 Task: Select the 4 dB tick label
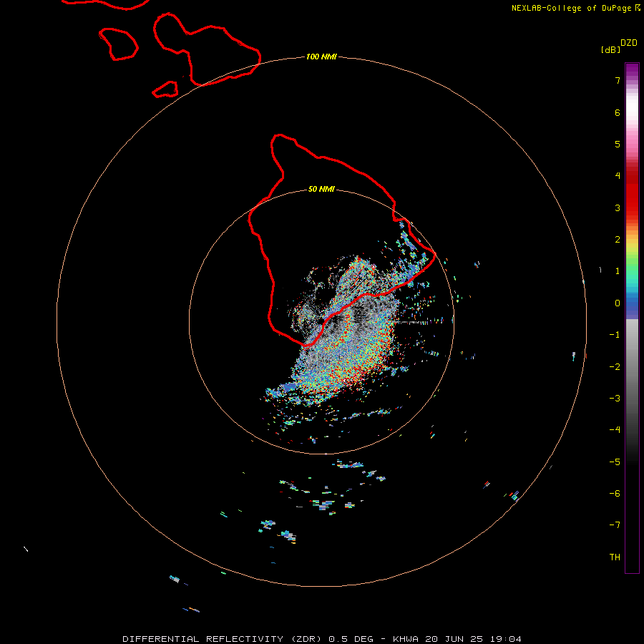coord(618,176)
